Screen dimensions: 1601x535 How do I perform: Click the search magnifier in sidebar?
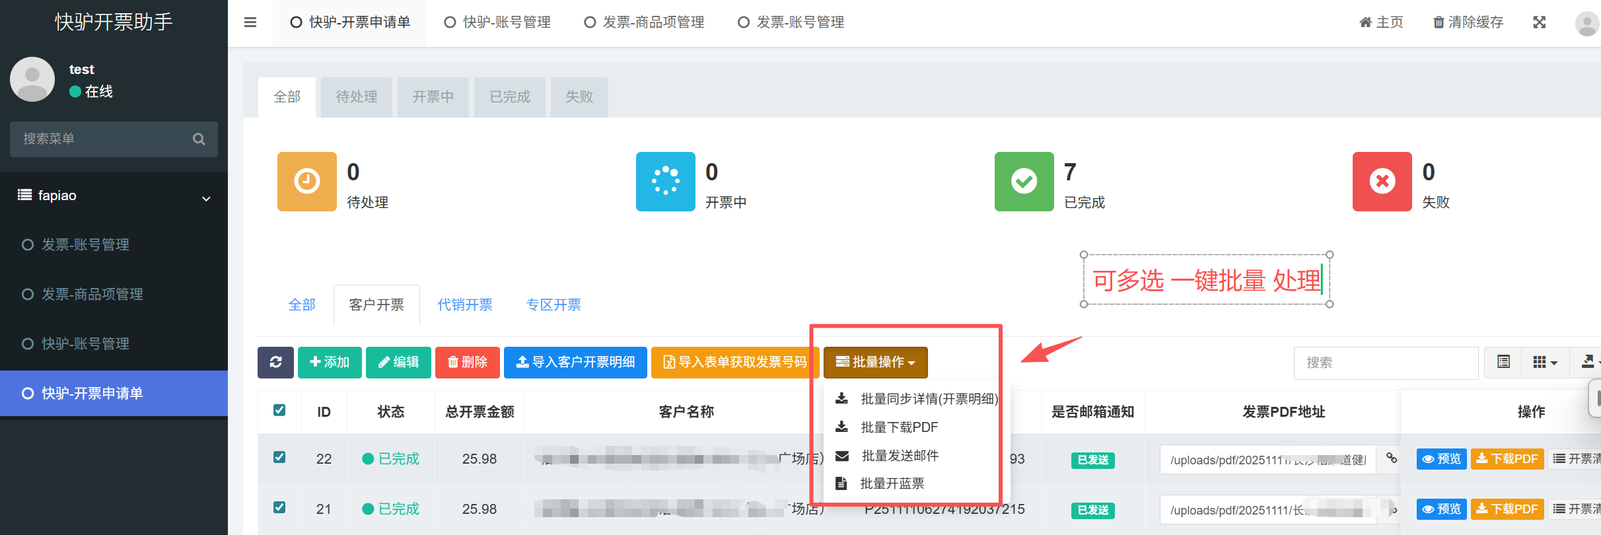[x=199, y=139]
